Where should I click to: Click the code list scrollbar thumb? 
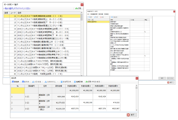(x=82, y=17)
